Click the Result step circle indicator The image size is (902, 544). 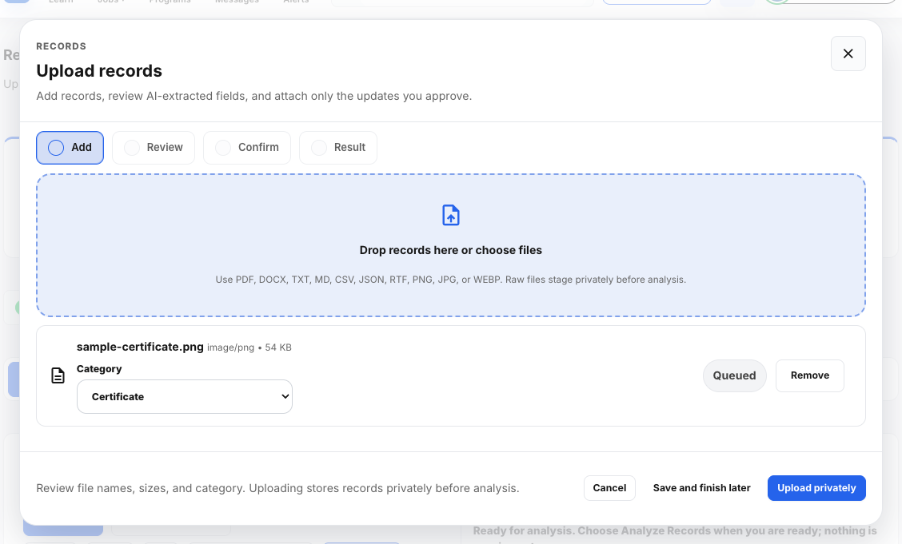tap(319, 148)
